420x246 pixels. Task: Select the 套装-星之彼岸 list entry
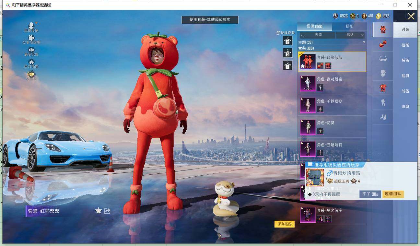click(332, 215)
